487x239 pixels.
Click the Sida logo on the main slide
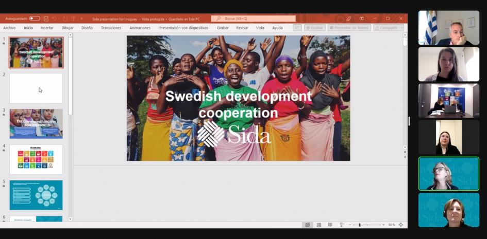pos(234,134)
